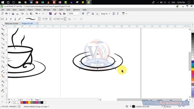Pick yellow swatch in document palette
This screenshot has height=109, width=194.
(x=29, y=102)
